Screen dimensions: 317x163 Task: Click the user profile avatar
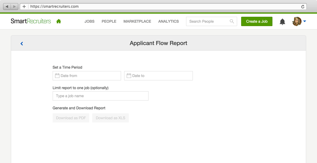pos(297,21)
